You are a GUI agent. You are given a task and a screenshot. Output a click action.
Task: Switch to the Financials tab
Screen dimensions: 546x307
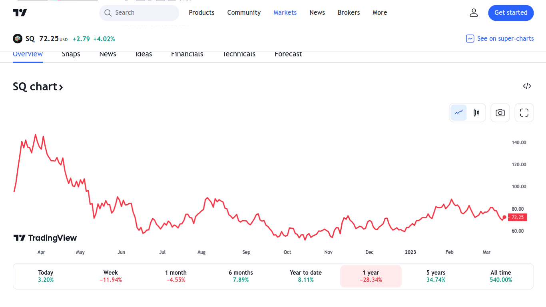(187, 54)
